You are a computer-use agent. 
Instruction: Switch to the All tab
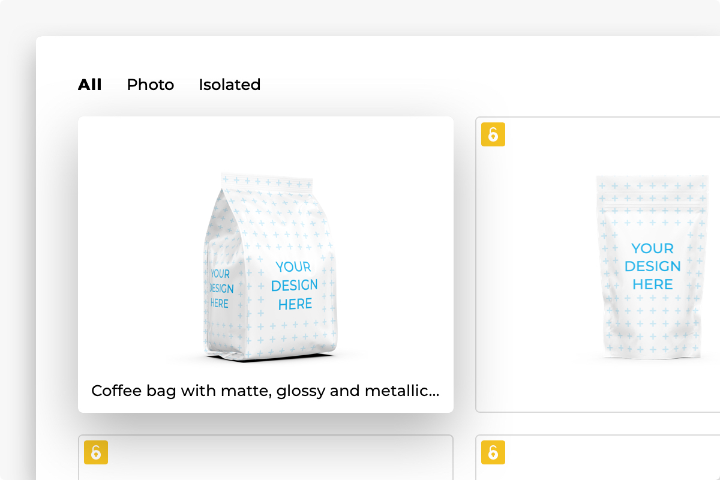90,85
